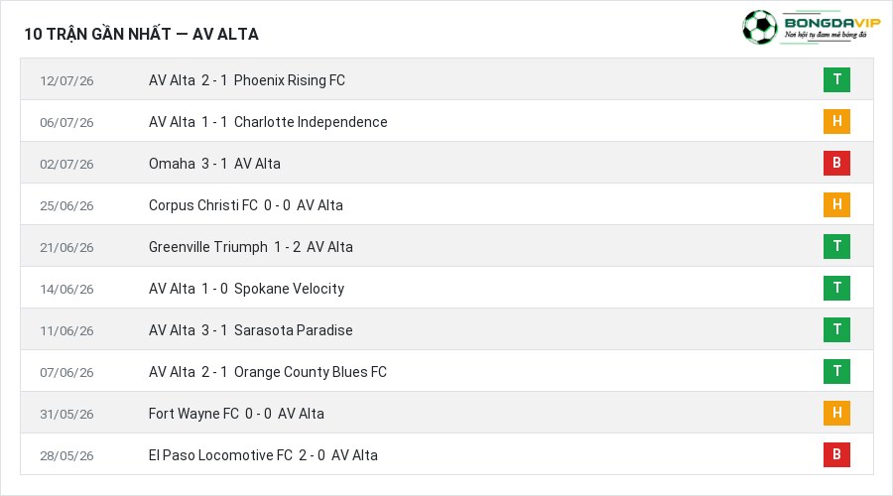Image resolution: width=893 pixels, height=496 pixels.
Task: Click the orange H badge for Fort Wayne match
Action: [x=836, y=413]
